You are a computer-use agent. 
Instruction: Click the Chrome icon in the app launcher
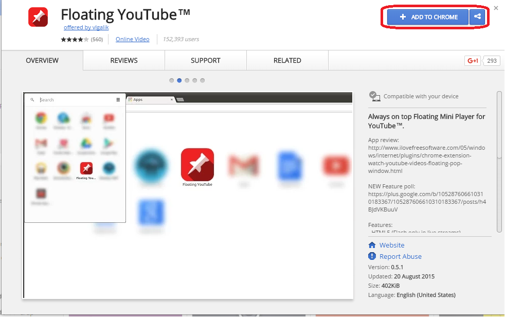pos(41,118)
